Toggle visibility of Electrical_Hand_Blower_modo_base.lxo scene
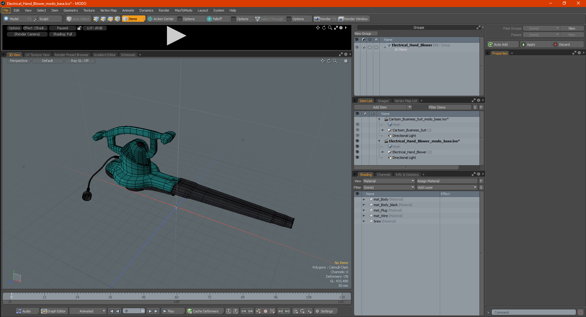Viewport: 586px width, 317px height. click(x=357, y=141)
